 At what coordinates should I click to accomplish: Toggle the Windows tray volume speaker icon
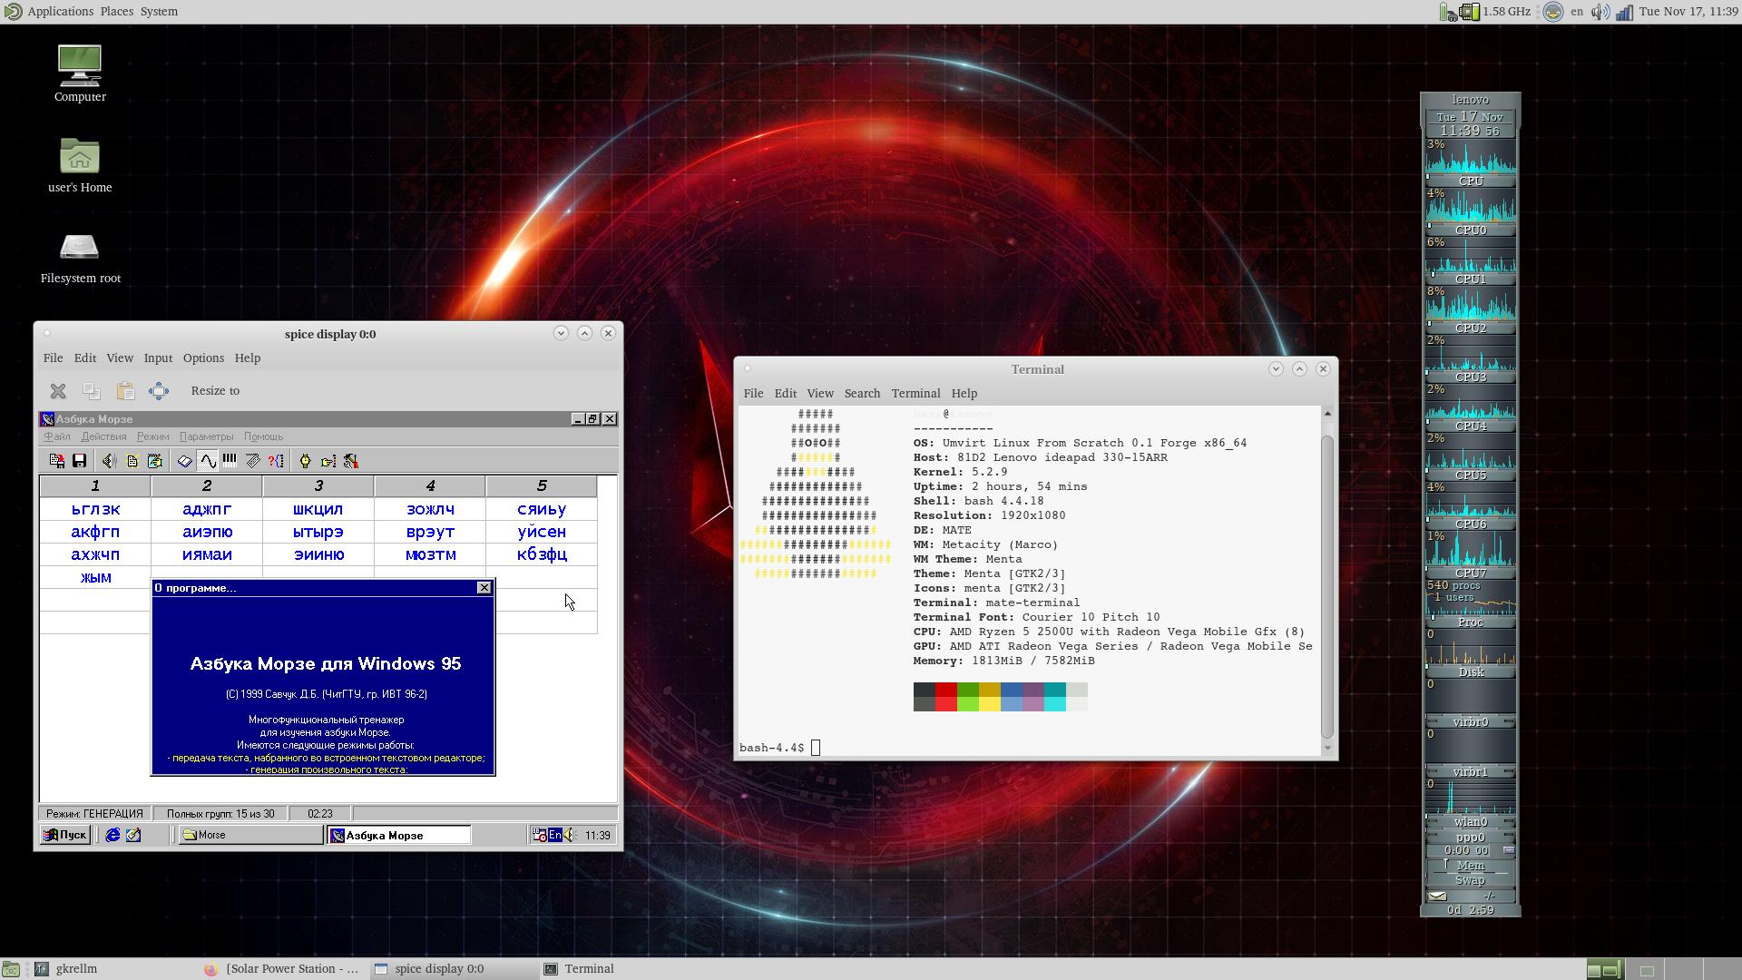pyautogui.click(x=570, y=836)
